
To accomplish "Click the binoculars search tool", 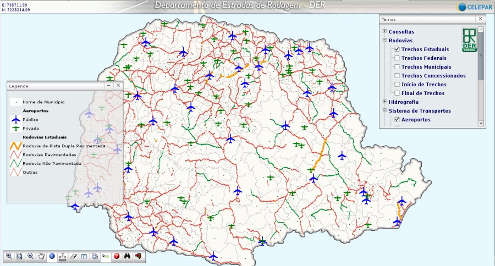I will 127,256.
